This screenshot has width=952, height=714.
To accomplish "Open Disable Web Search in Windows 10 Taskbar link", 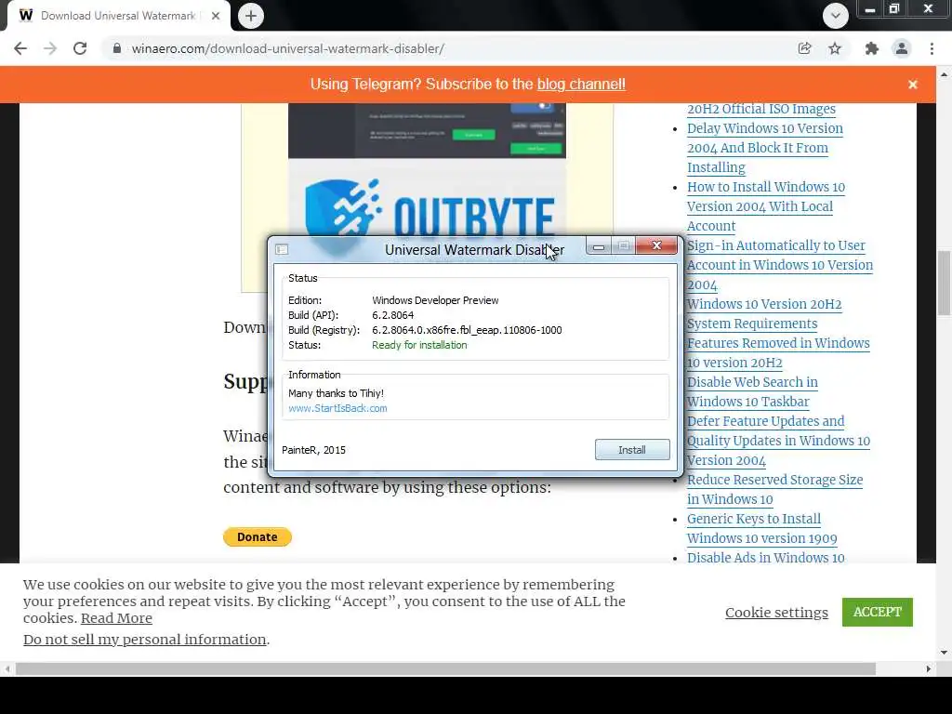I will [752, 391].
